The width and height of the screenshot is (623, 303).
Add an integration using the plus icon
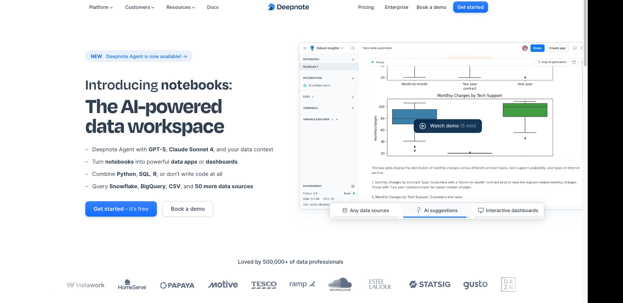pyautogui.click(x=353, y=78)
